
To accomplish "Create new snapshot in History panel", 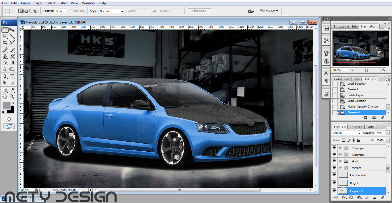I will click(x=374, y=117).
